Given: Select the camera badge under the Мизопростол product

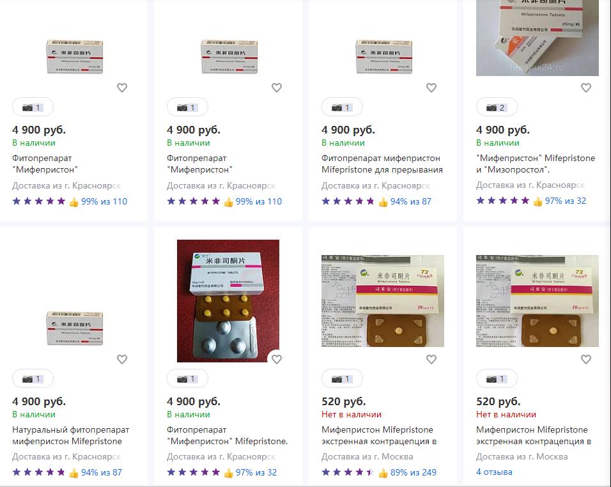Looking at the screenshot, I should [x=497, y=107].
